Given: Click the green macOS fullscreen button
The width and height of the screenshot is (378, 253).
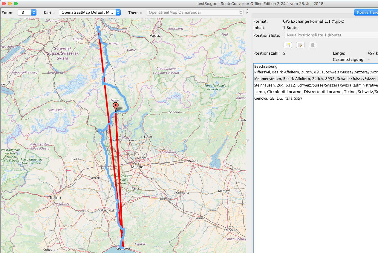Looking at the screenshot, I should click(16, 4).
